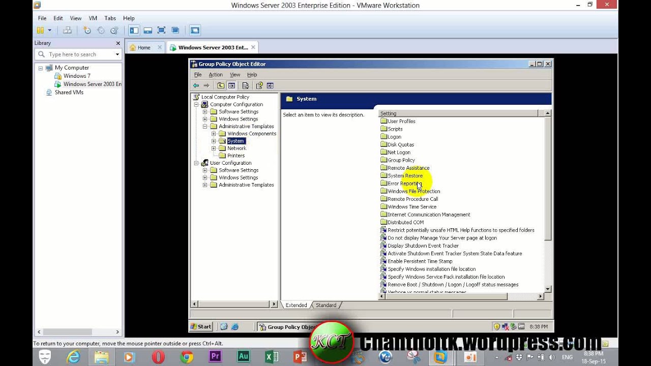This screenshot has height=366, width=651.
Task: Switch to the Standard view tab
Action: 326,305
